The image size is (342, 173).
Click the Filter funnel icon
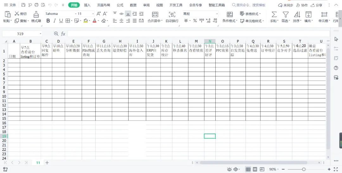tap(286, 14)
